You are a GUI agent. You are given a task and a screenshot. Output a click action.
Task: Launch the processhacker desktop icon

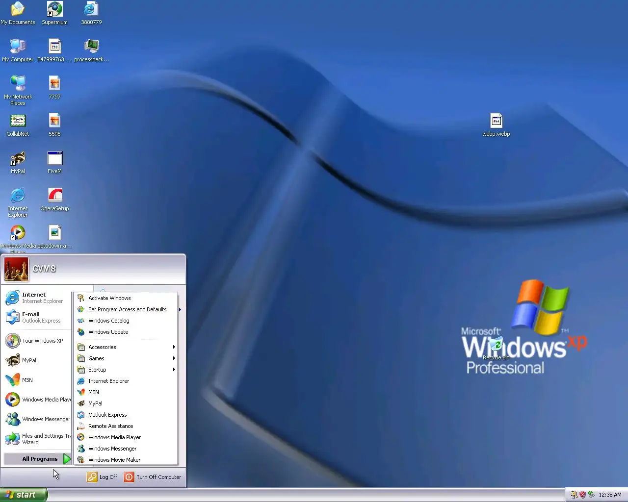pos(91,50)
